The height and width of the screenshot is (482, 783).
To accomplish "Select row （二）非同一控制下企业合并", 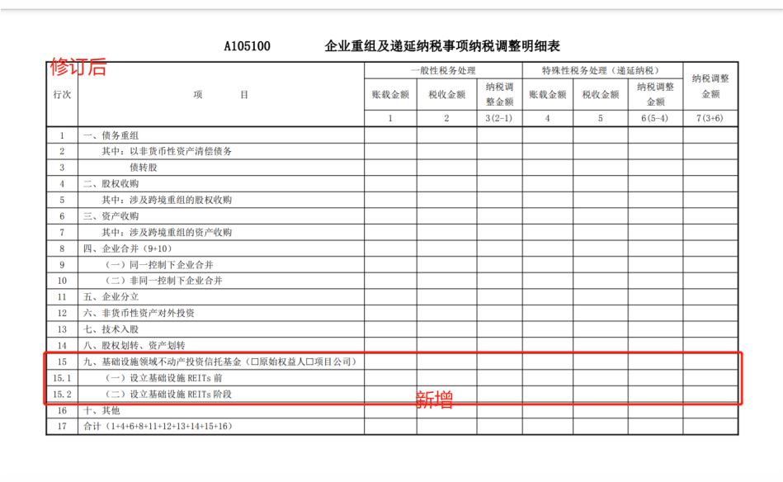I will pyautogui.click(x=392, y=281).
